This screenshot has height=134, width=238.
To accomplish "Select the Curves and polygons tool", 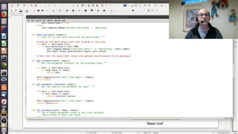I will pyautogui.click(x=54, y=11).
